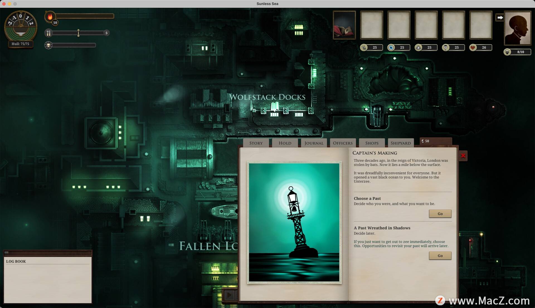Click the Iron stat icon

click(364, 48)
